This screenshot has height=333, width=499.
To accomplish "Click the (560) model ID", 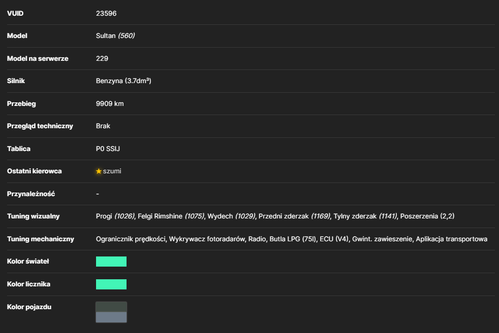I will coord(127,35).
